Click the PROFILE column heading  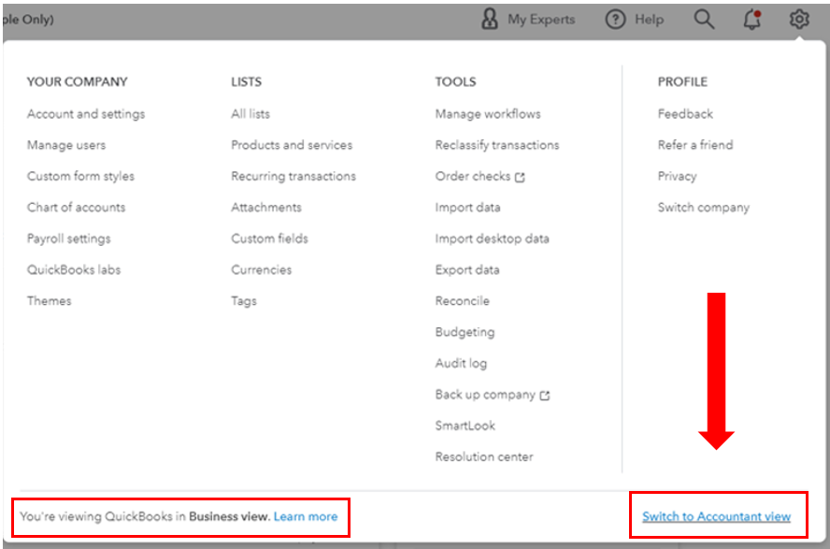tap(682, 82)
